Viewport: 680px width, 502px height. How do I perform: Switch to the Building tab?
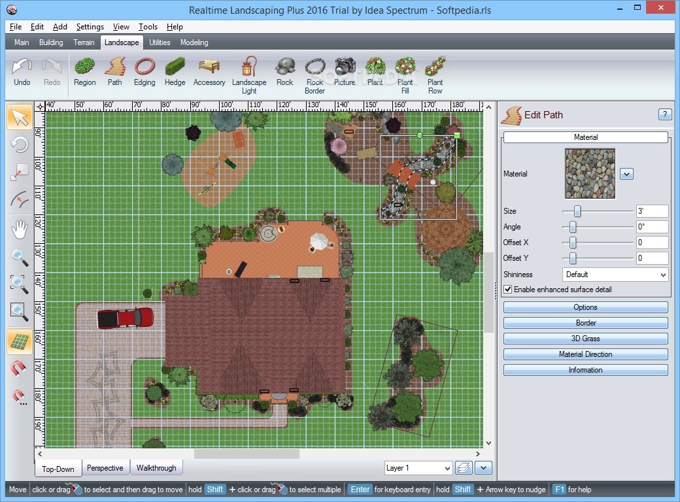51,42
